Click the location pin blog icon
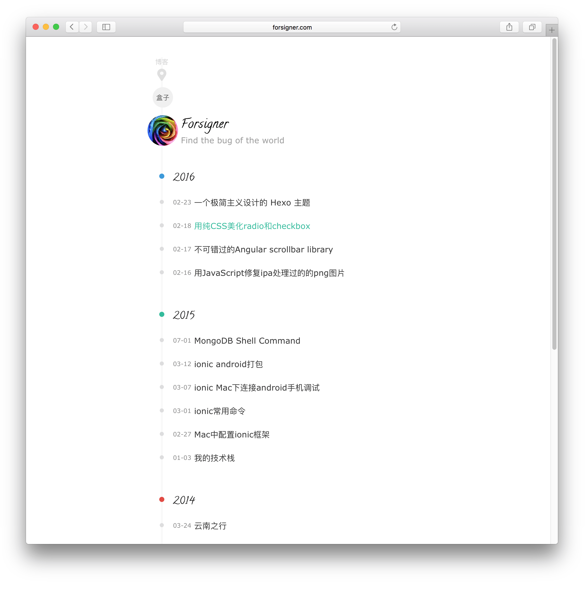Viewport: 585px width, 595px height. tap(162, 74)
